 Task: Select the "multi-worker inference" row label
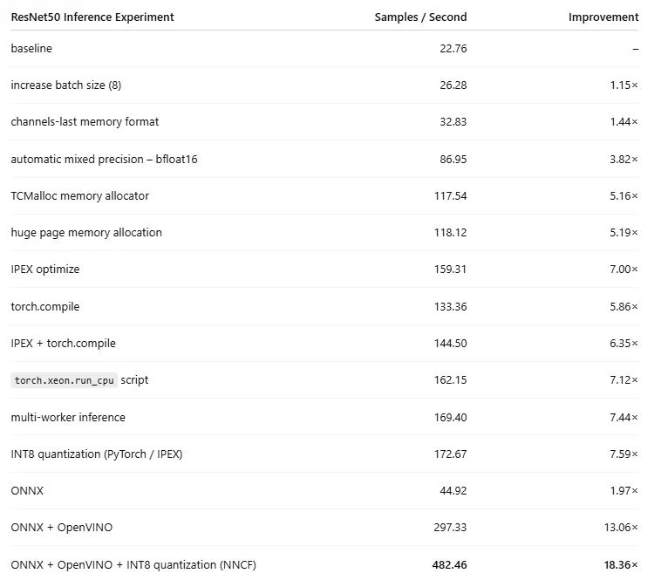pyautogui.click(x=68, y=418)
